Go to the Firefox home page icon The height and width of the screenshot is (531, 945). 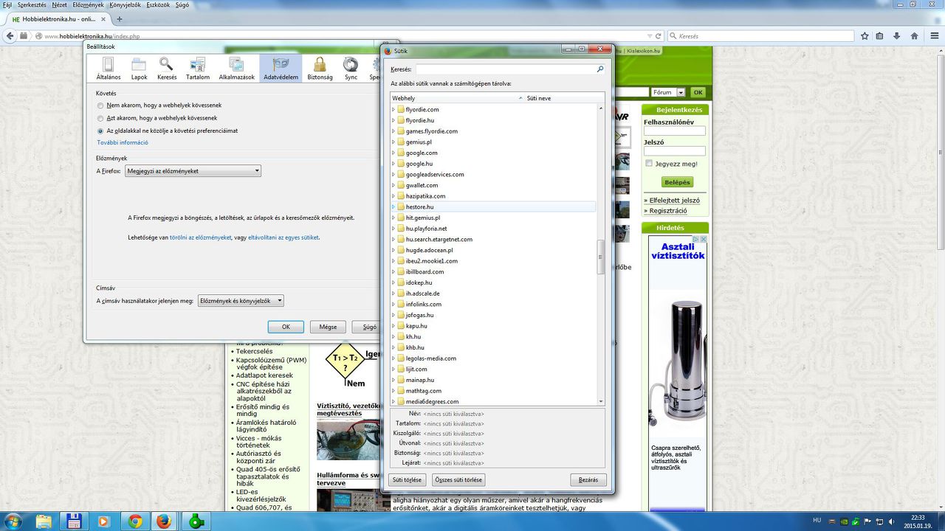(x=914, y=35)
